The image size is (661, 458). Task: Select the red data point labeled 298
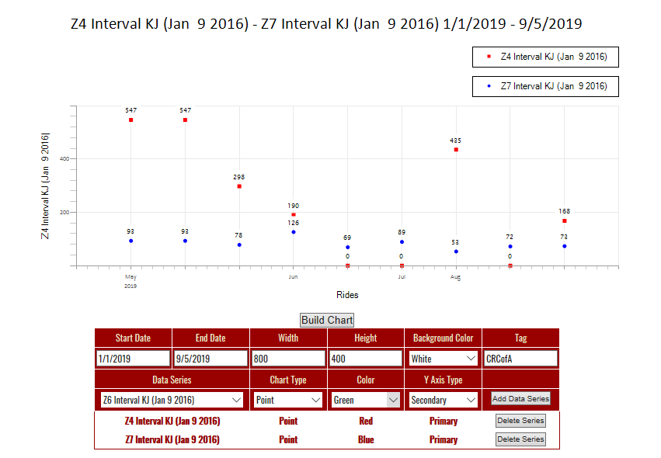[239, 186]
